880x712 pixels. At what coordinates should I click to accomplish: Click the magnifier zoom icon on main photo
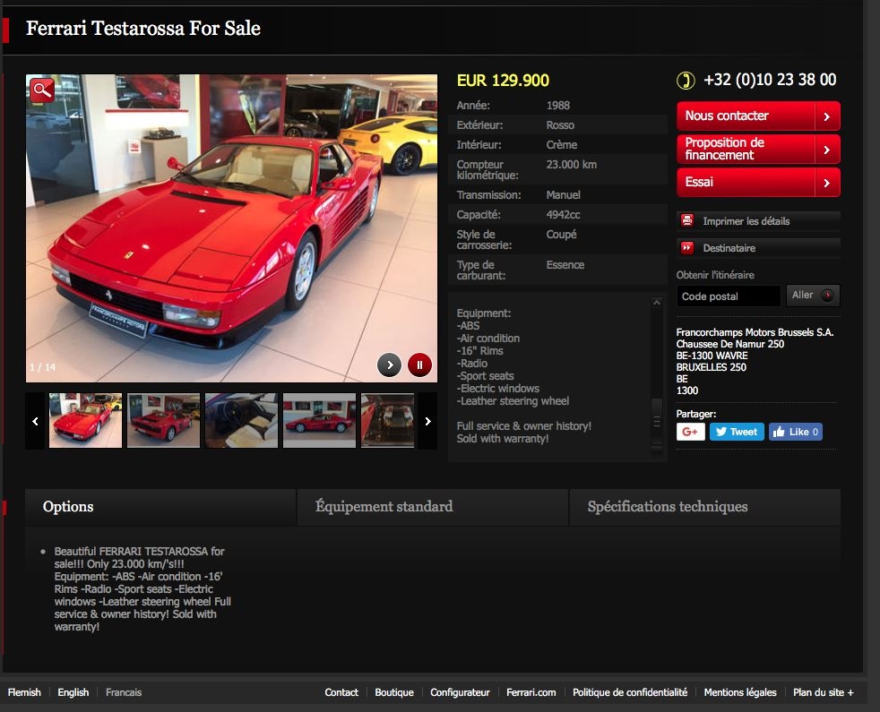42,90
